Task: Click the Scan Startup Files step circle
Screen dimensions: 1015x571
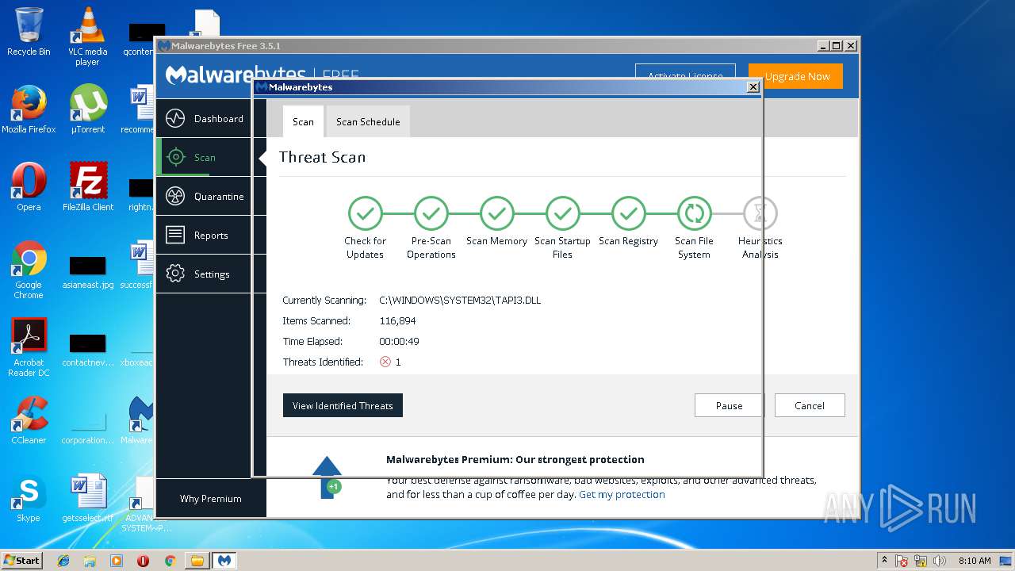Action: [x=562, y=213]
